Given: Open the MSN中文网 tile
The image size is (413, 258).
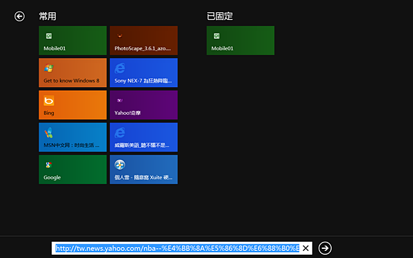Looking at the screenshot, I should point(73,137).
